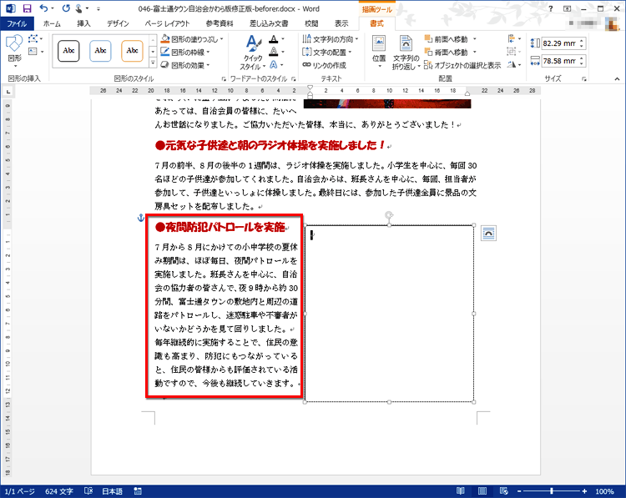The height and width of the screenshot is (498, 626).
Task: Apply the blue outline Abc shape style
Action: click(x=100, y=51)
